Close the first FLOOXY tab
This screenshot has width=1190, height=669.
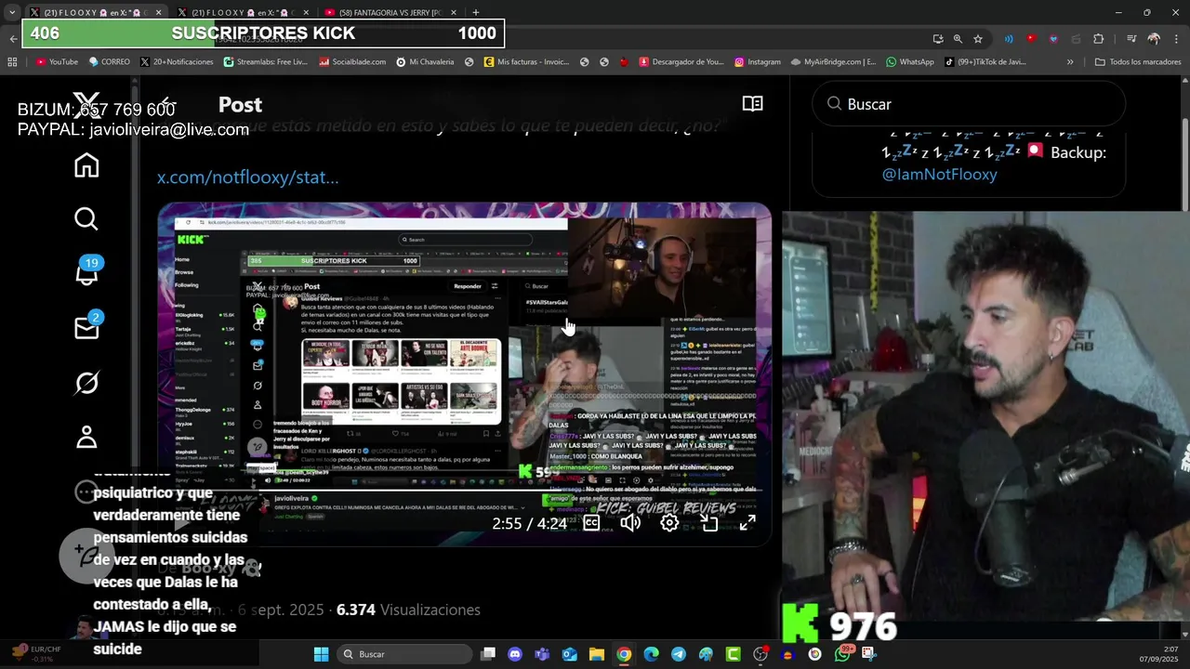pos(158,12)
